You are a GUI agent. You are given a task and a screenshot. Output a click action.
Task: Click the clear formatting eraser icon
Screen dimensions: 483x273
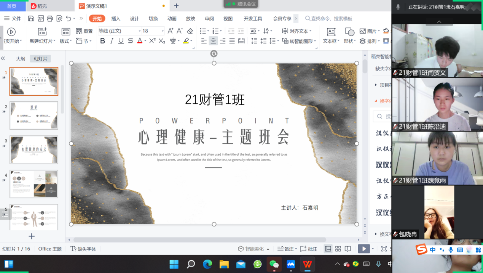190,31
